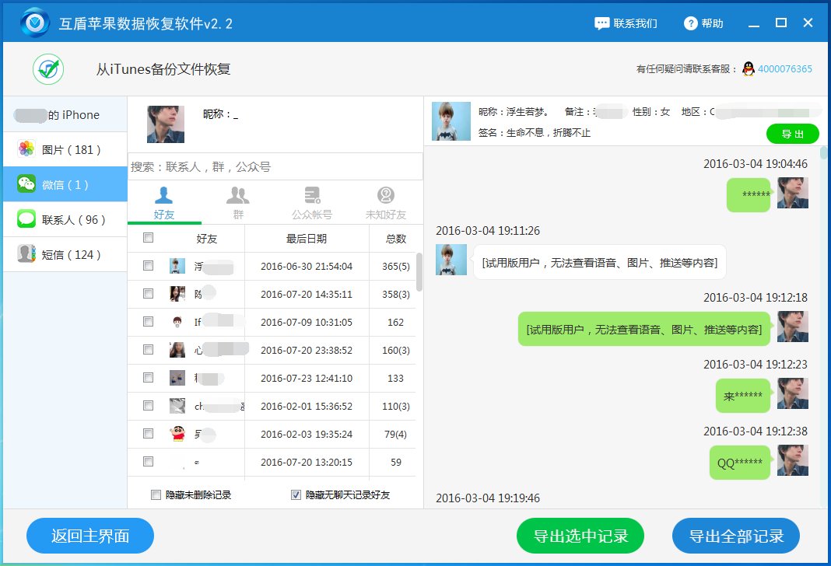Switch to the 群 tab
The width and height of the screenshot is (831, 566).
238,203
